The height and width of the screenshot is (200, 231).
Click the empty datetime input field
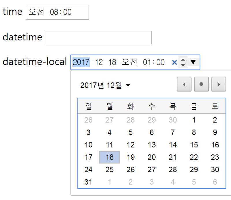click(98, 38)
